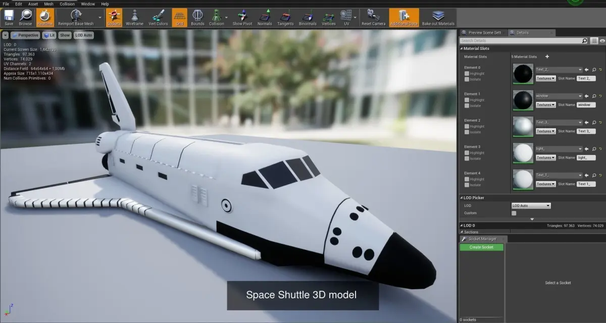Use selected asset arrow for light_ material
The height and width of the screenshot is (323, 606).
pyautogui.click(x=587, y=149)
